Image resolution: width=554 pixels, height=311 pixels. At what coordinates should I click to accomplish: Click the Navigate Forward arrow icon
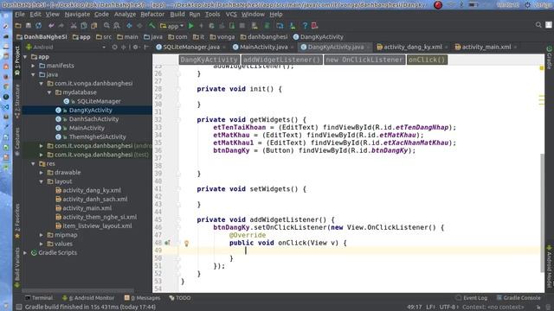coord(139,26)
